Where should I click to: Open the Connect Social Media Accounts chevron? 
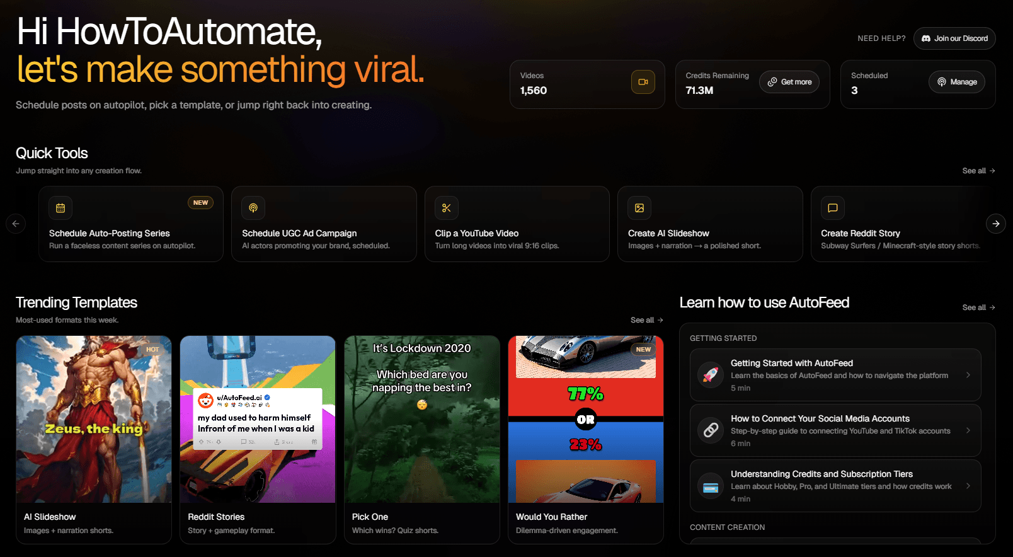point(968,430)
